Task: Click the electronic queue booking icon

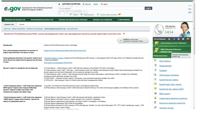Action: click(x=157, y=43)
